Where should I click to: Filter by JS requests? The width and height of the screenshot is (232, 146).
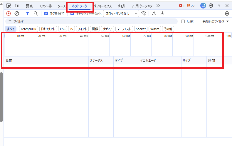[71, 29]
